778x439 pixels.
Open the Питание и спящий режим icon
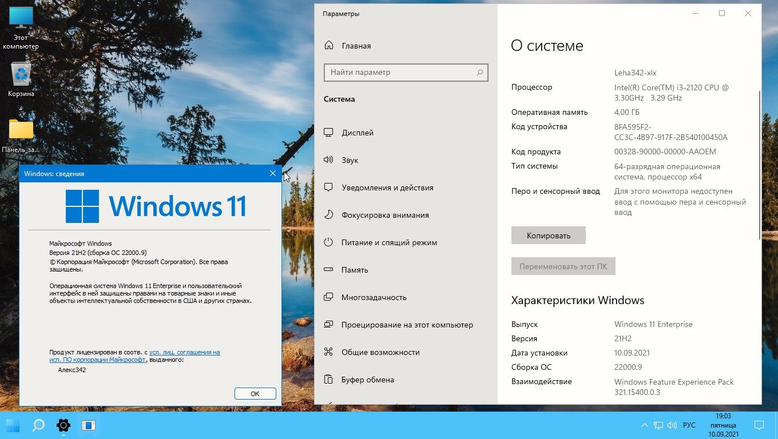[x=328, y=242]
